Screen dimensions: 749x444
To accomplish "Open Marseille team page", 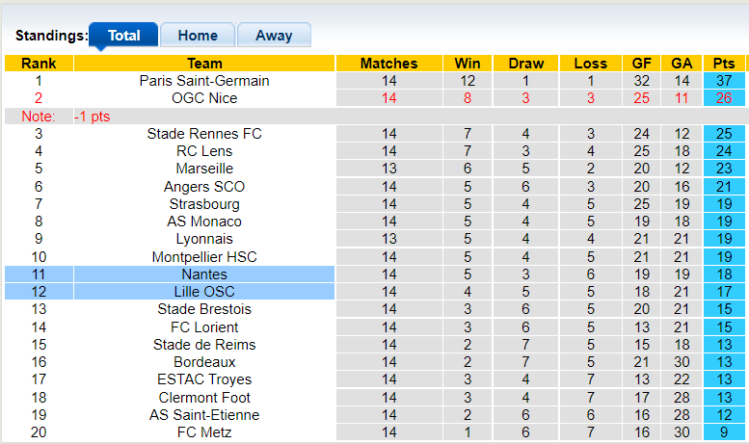I will pos(204,169).
